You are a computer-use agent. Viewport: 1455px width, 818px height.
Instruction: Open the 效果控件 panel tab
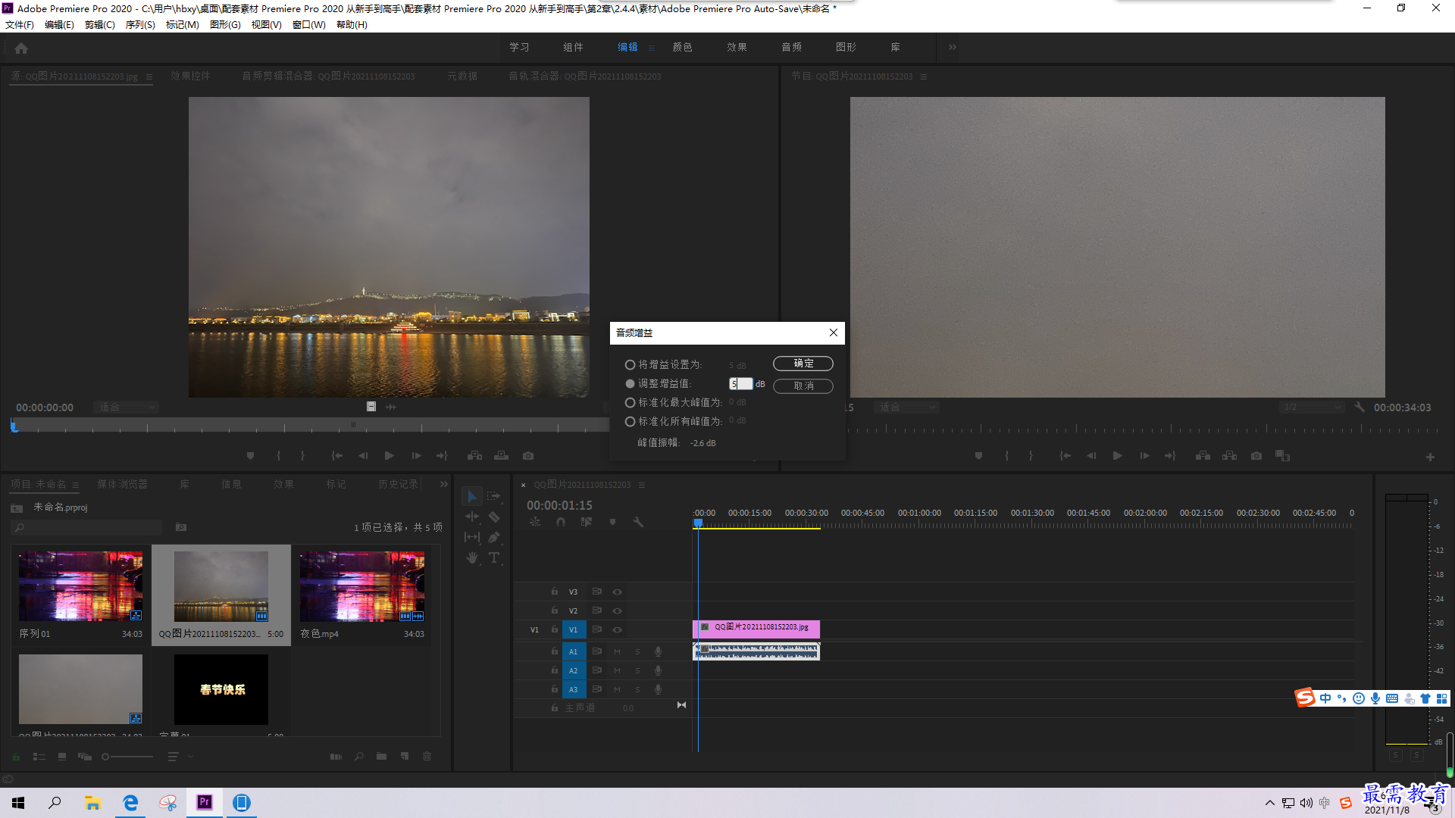(190, 76)
